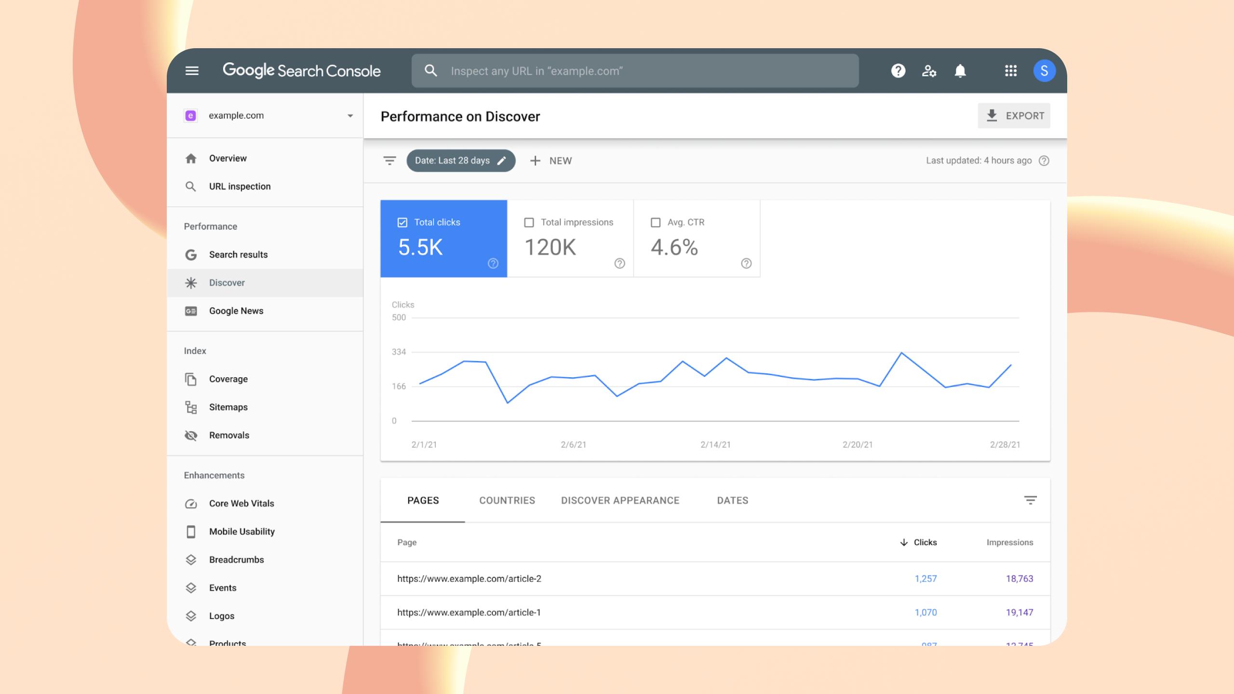Screen dimensions: 1234x694
Task: Click the Export button
Action: point(1014,116)
